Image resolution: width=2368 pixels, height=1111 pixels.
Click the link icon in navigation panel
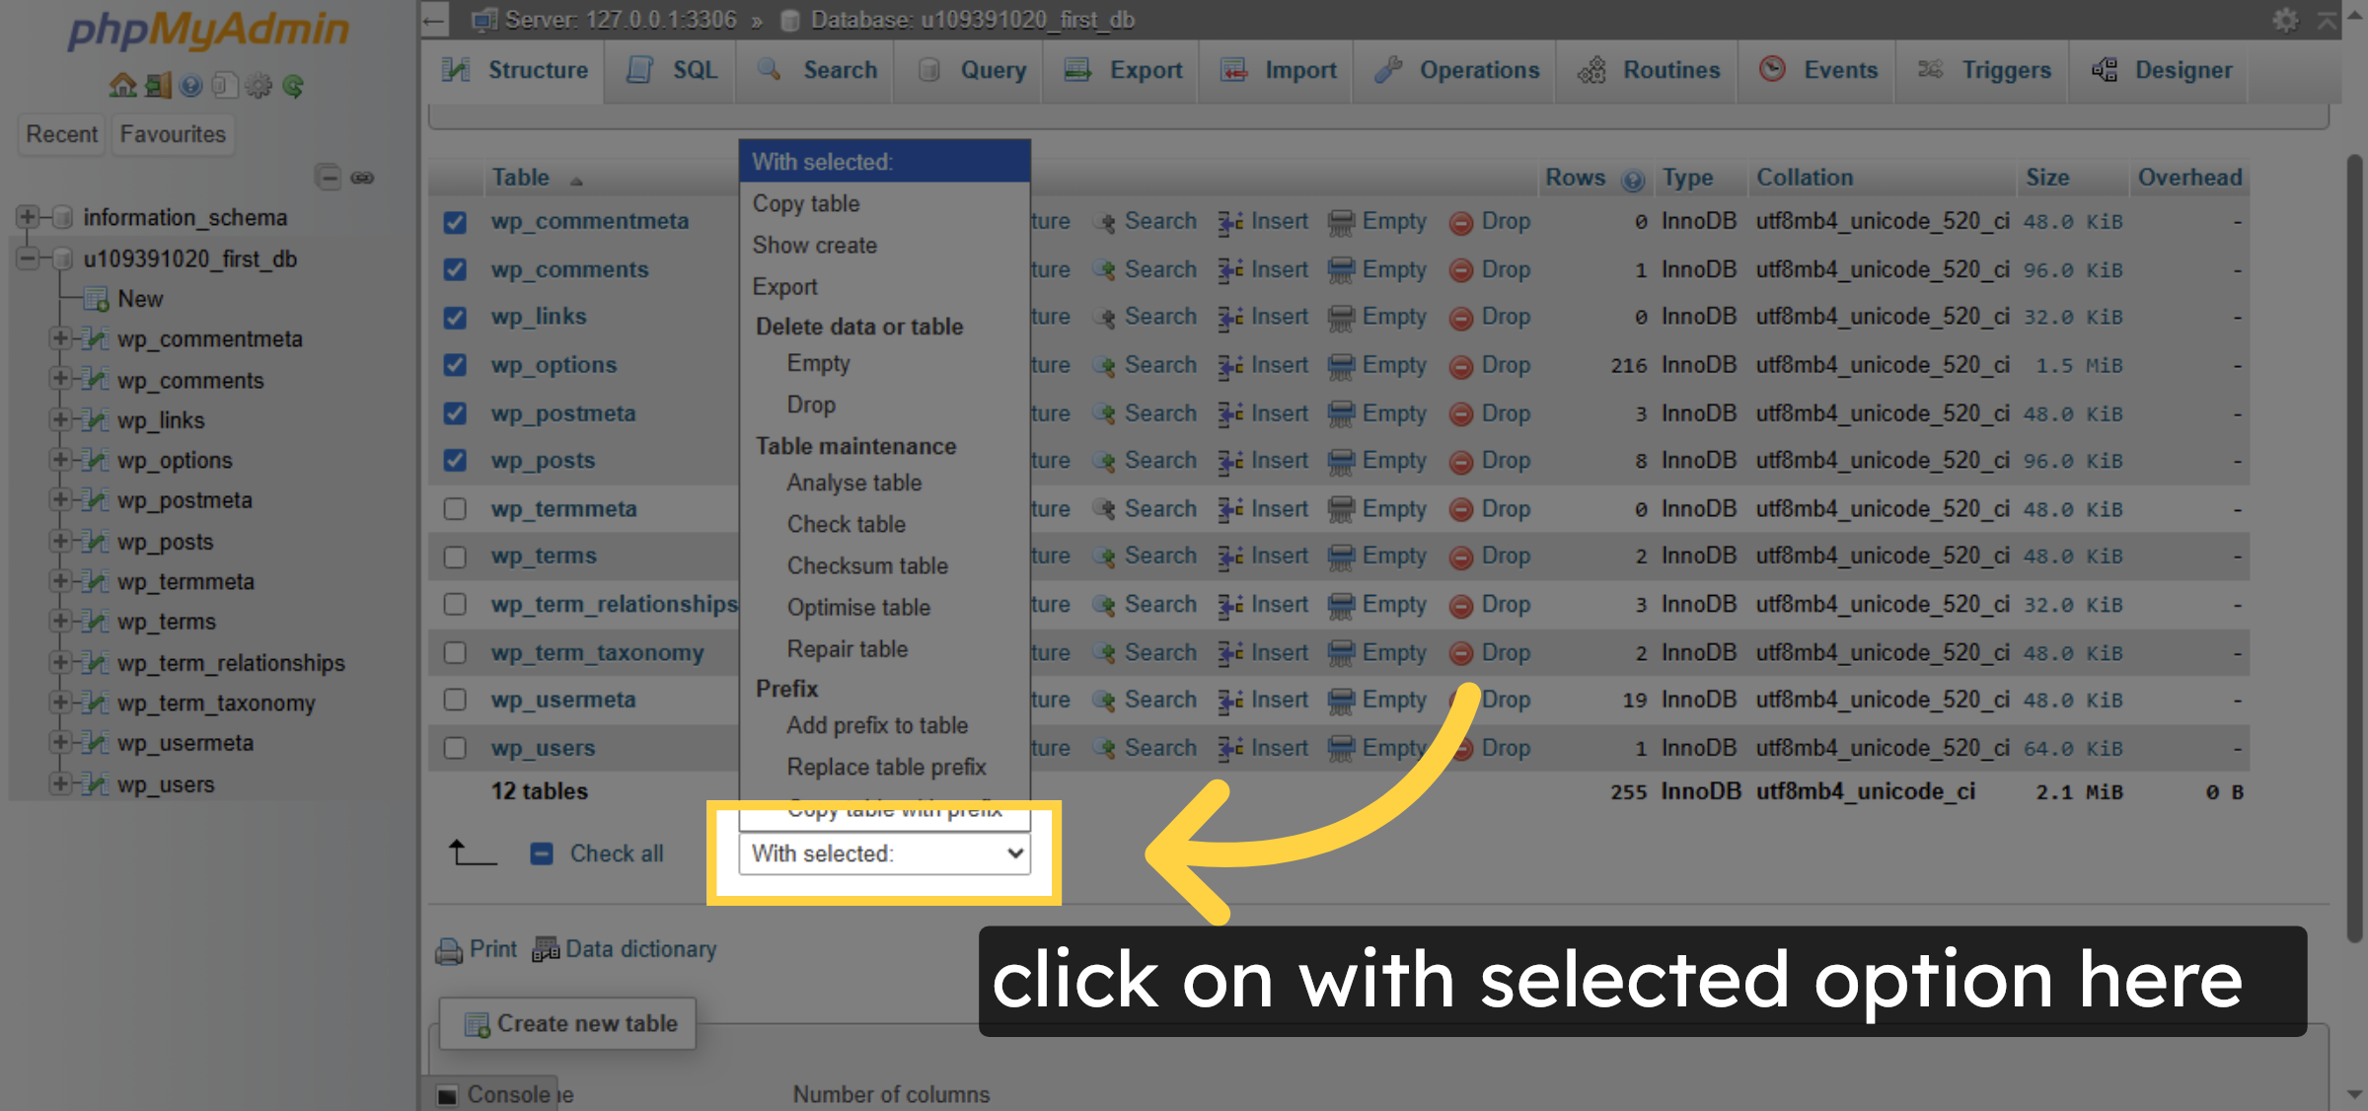click(x=362, y=178)
